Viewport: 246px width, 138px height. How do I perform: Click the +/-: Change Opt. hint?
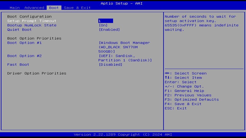(184, 86)
